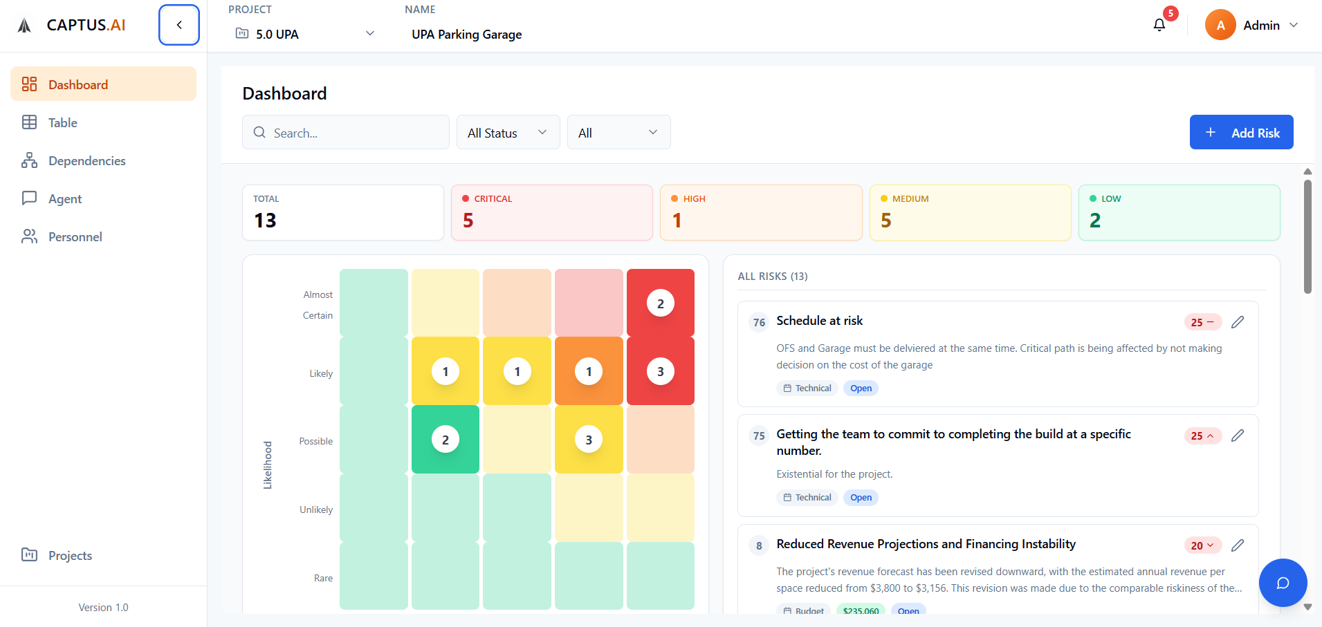Image resolution: width=1322 pixels, height=627 pixels.
Task: Click the green Possible cell with 2 risks
Action: (446, 440)
